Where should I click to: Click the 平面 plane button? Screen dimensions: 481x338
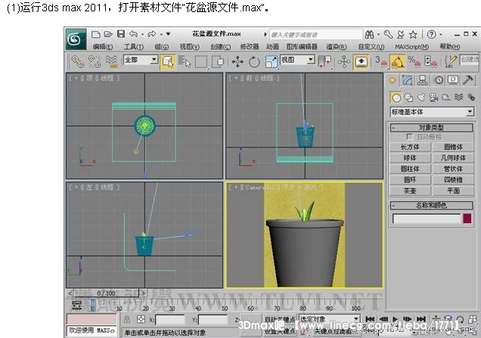click(x=453, y=191)
